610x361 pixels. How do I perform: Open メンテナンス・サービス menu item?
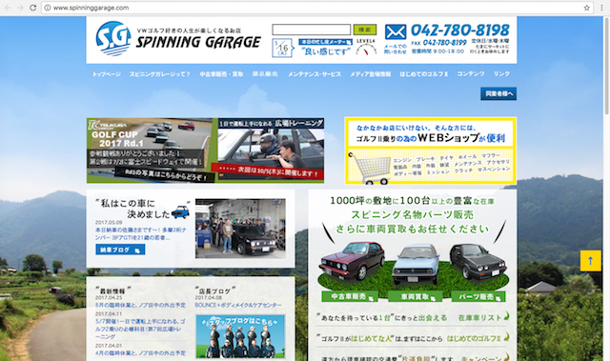[315, 74]
